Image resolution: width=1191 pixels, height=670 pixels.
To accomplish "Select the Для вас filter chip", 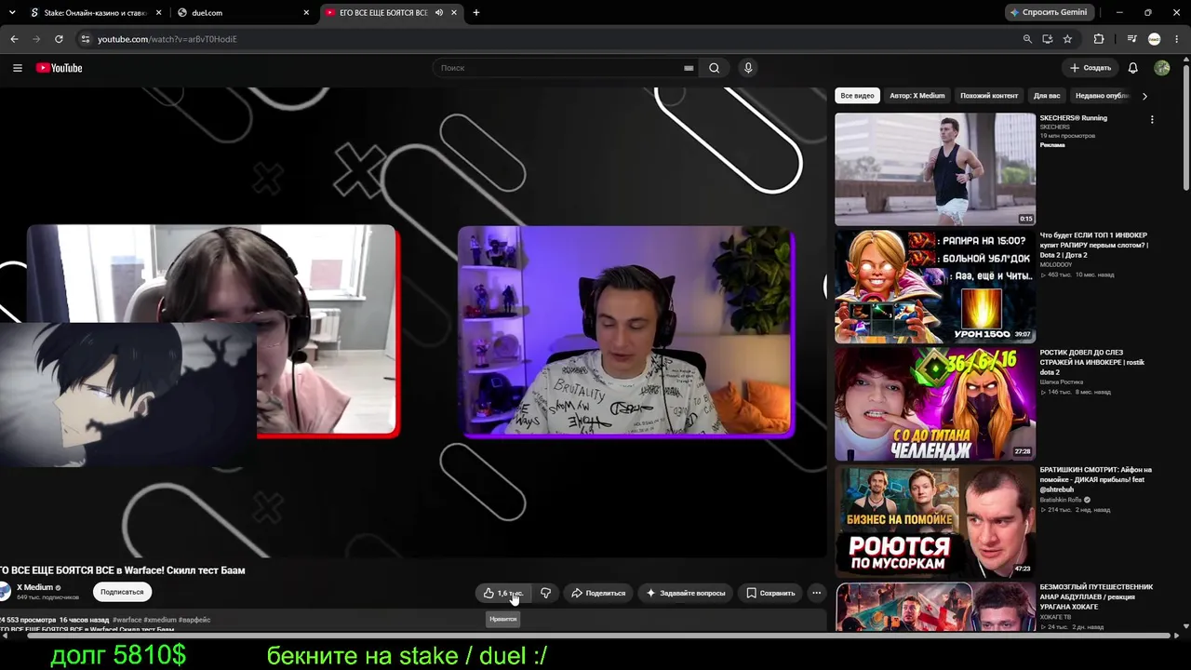I will (1047, 96).
